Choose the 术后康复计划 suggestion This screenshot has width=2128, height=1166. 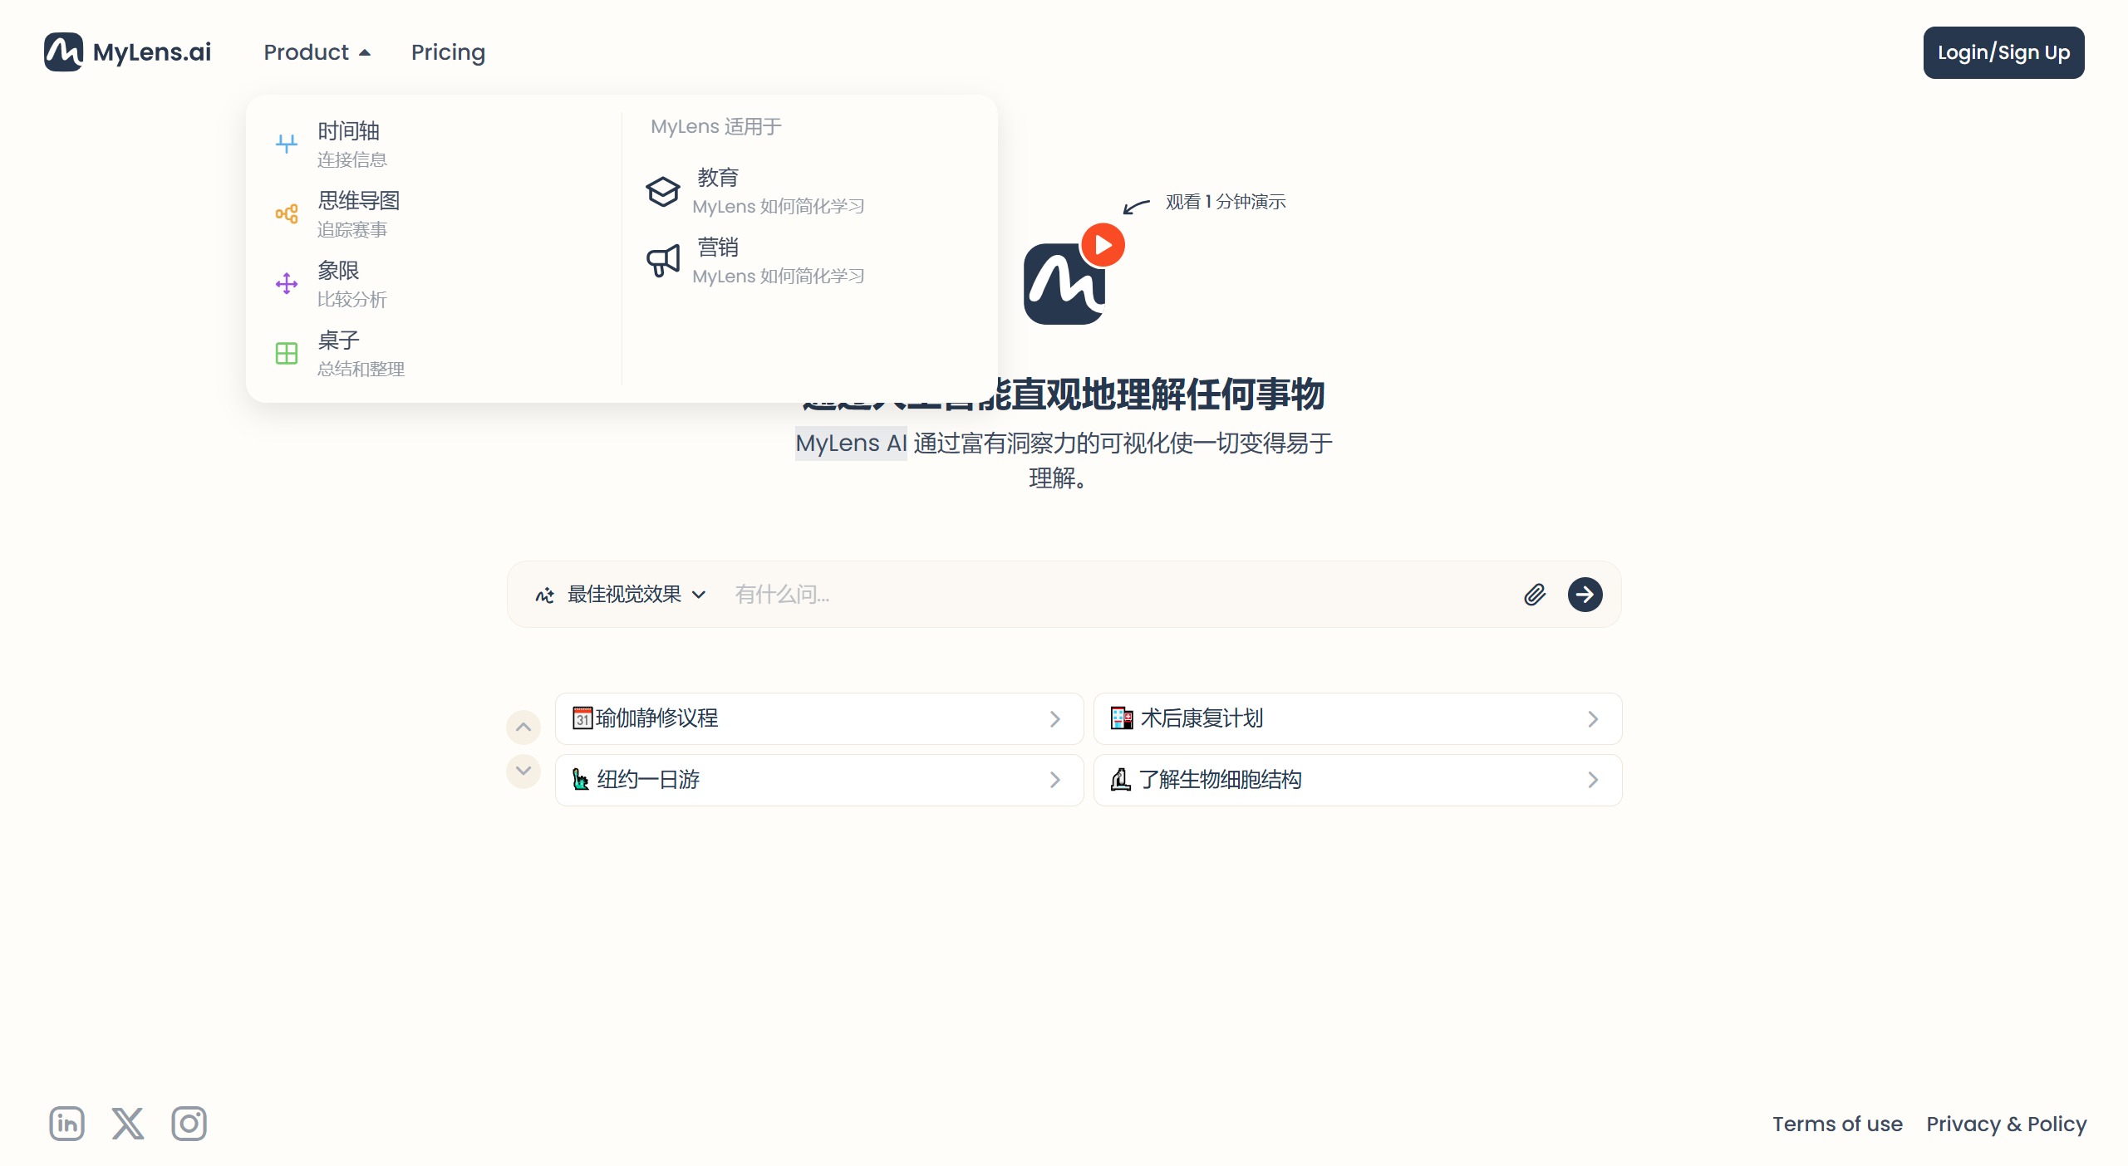click(1358, 718)
